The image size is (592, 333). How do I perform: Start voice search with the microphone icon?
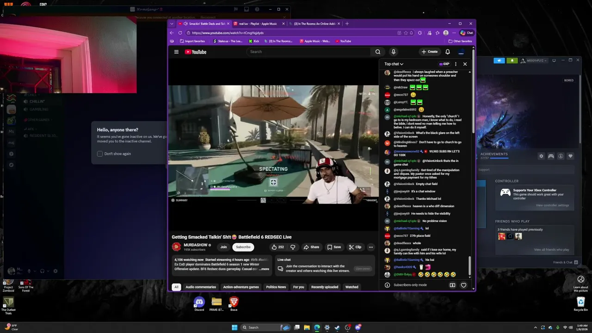pos(393,52)
